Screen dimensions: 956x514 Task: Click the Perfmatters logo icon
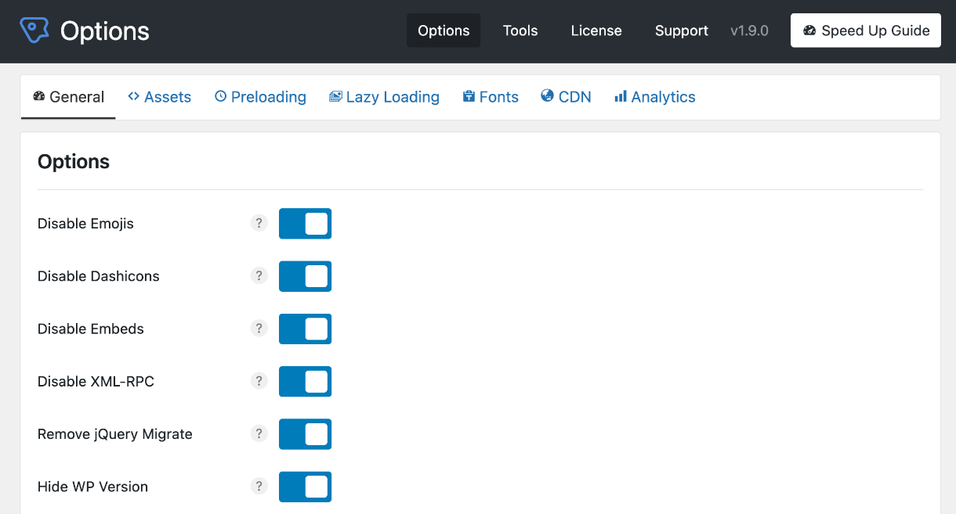coord(34,31)
